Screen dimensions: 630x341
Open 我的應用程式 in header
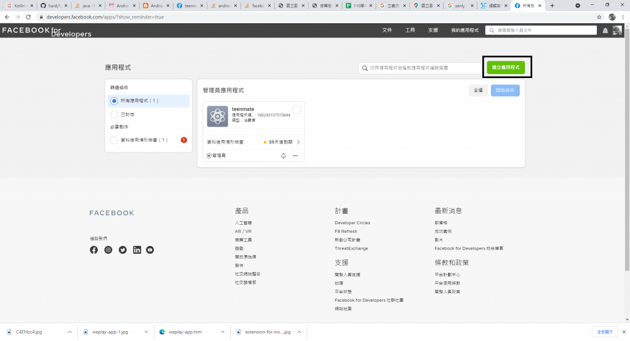point(465,30)
